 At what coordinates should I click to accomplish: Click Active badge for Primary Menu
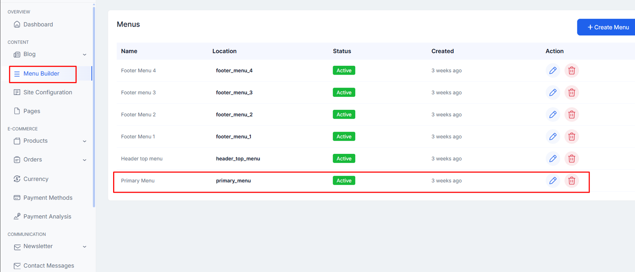click(x=344, y=180)
